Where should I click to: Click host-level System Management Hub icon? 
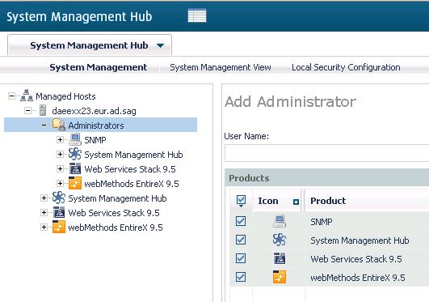[x=59, y=198]
